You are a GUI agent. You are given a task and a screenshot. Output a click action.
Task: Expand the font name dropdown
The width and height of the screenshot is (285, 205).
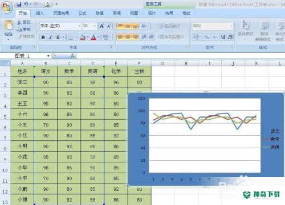[79, 26]
